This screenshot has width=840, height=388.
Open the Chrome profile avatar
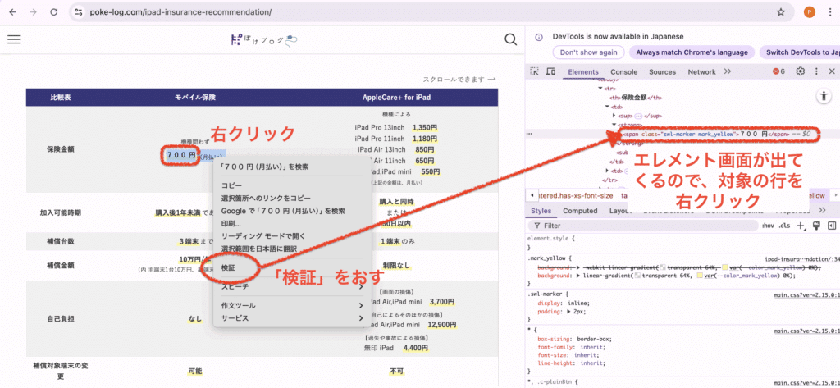(x=810, y=11)
